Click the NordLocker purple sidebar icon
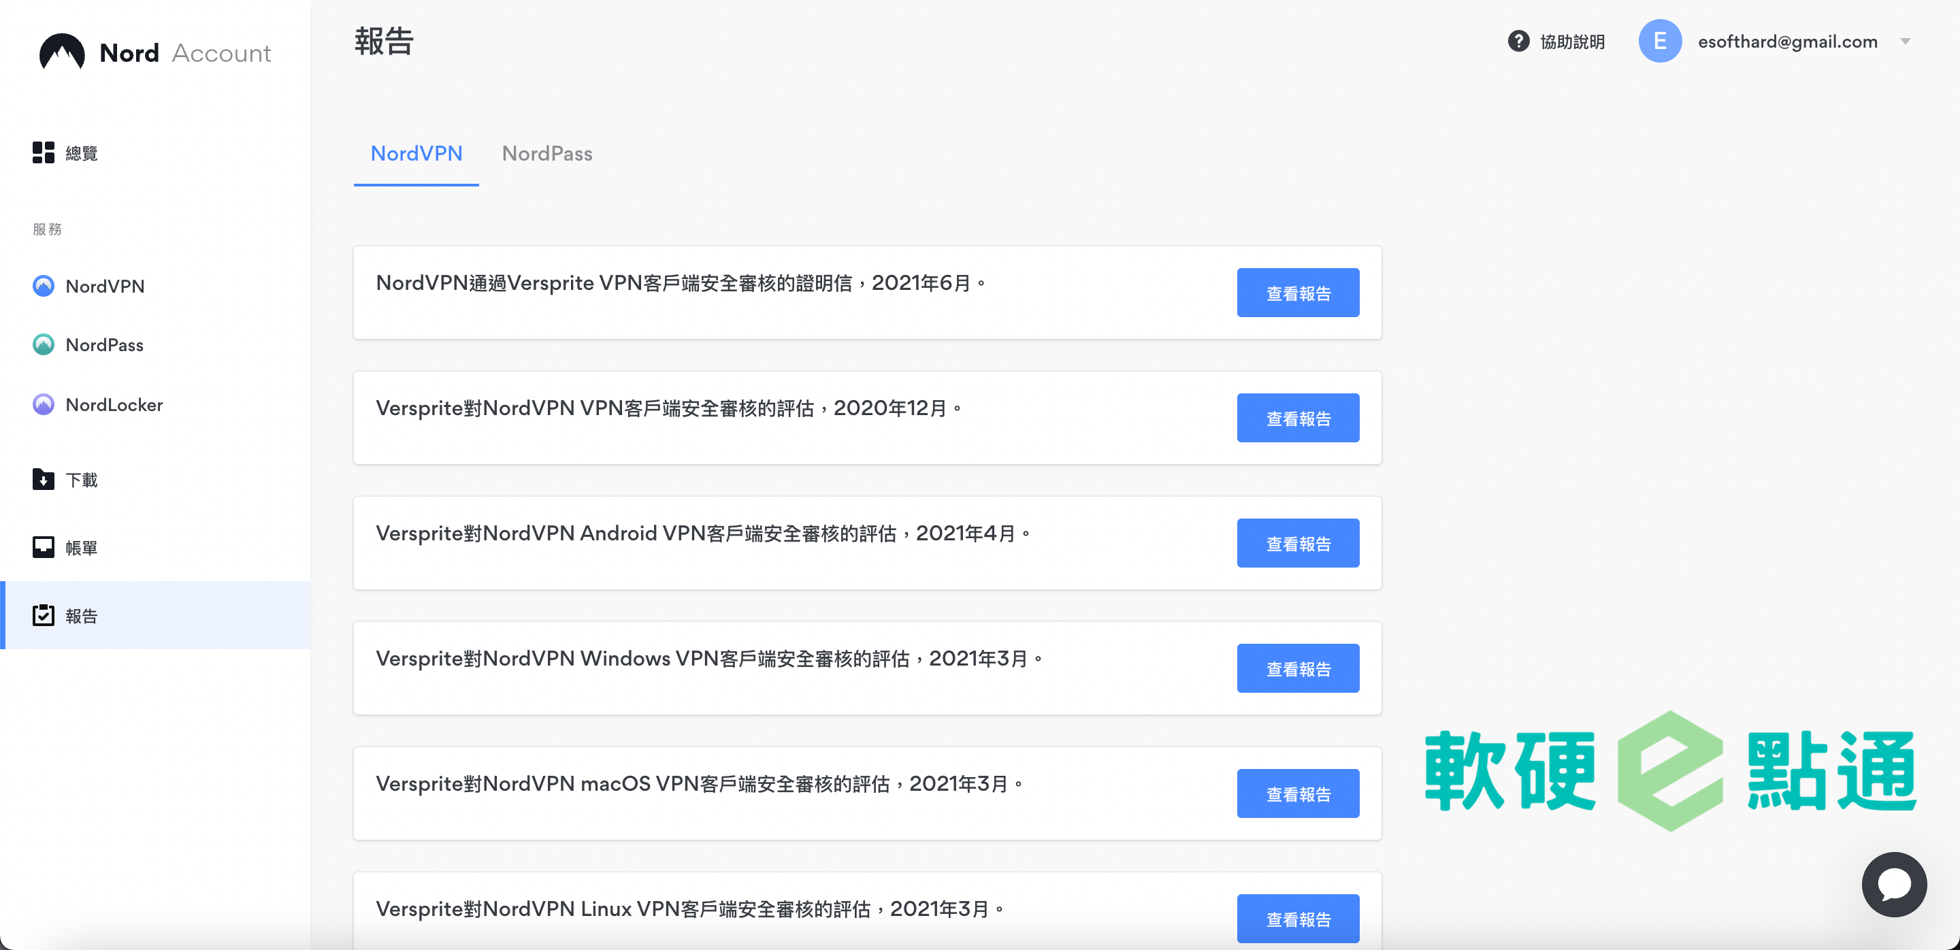 [44, 404]
